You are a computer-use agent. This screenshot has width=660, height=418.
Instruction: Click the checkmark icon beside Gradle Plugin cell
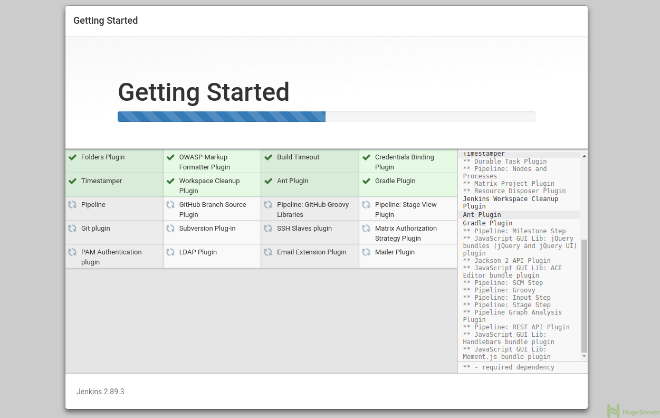[366, 181]
